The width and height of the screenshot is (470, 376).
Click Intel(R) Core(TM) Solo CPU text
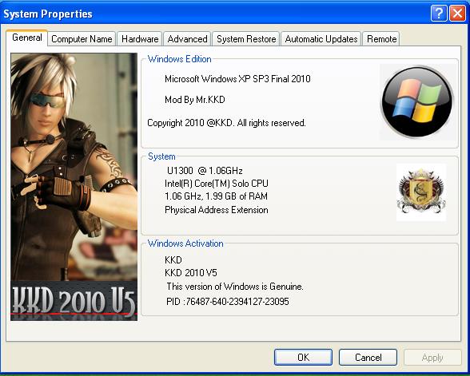pyautogui.click(x=217, y=184)
